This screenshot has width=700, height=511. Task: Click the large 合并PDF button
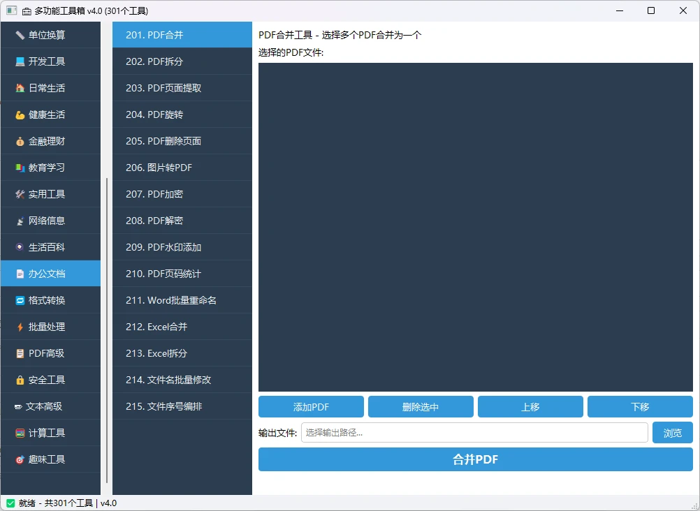(x=476, y=459)
